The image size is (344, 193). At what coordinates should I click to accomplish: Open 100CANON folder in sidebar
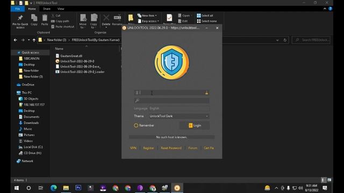click(x=29, y=58)
